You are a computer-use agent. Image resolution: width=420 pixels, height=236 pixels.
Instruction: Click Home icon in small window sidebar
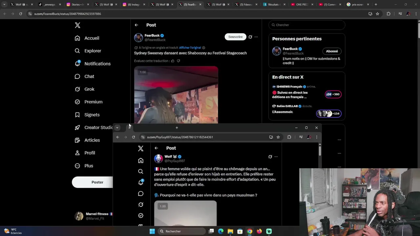[x=141, y=160]
